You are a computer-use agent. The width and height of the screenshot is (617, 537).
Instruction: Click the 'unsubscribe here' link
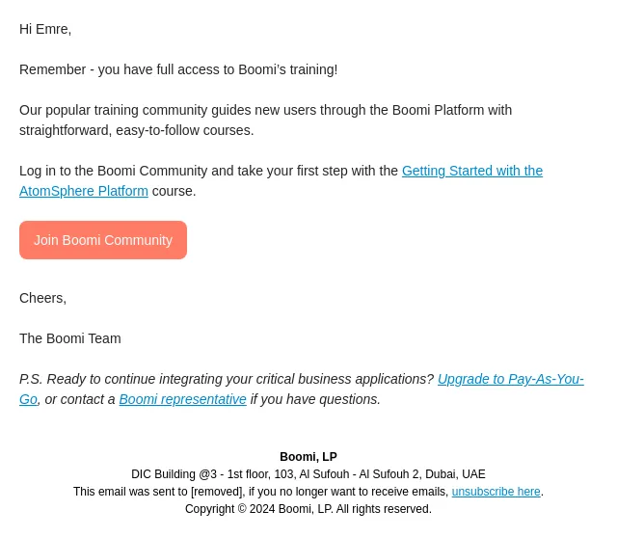[x=496, y=492]
